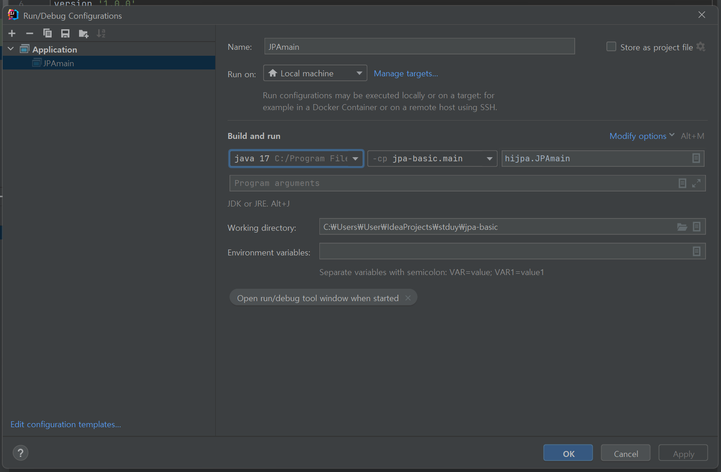721x472 pixels.
Task: Open project file storage settings gear
Action: coord(701,47)
